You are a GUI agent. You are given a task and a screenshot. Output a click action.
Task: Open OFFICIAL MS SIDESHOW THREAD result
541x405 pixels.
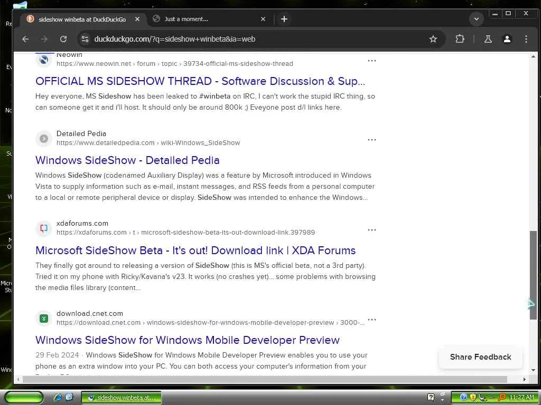[x=200, y=81]
